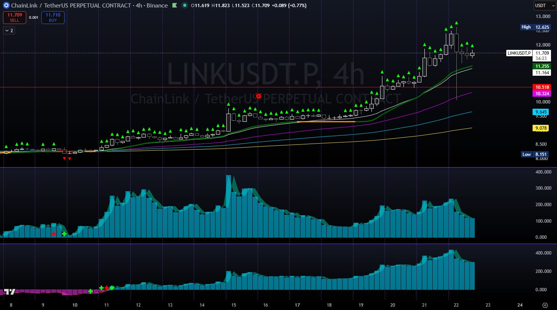Click the 0.001 spread value
557x310 pixels.
click(34, 18)
